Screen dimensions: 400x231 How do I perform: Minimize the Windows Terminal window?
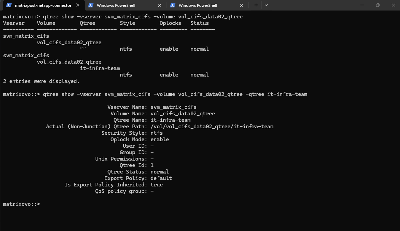coord(362,5)
